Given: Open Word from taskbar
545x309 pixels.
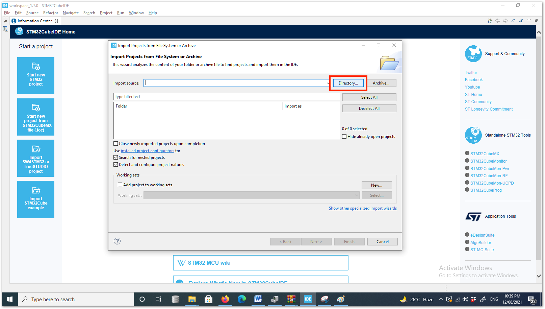Looking at the screenshot, I should click(258, 299).
